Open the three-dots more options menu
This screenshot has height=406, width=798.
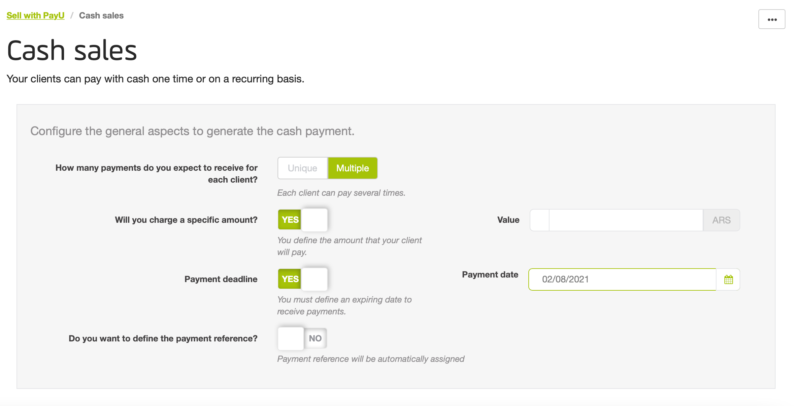[x=772, y=19]
